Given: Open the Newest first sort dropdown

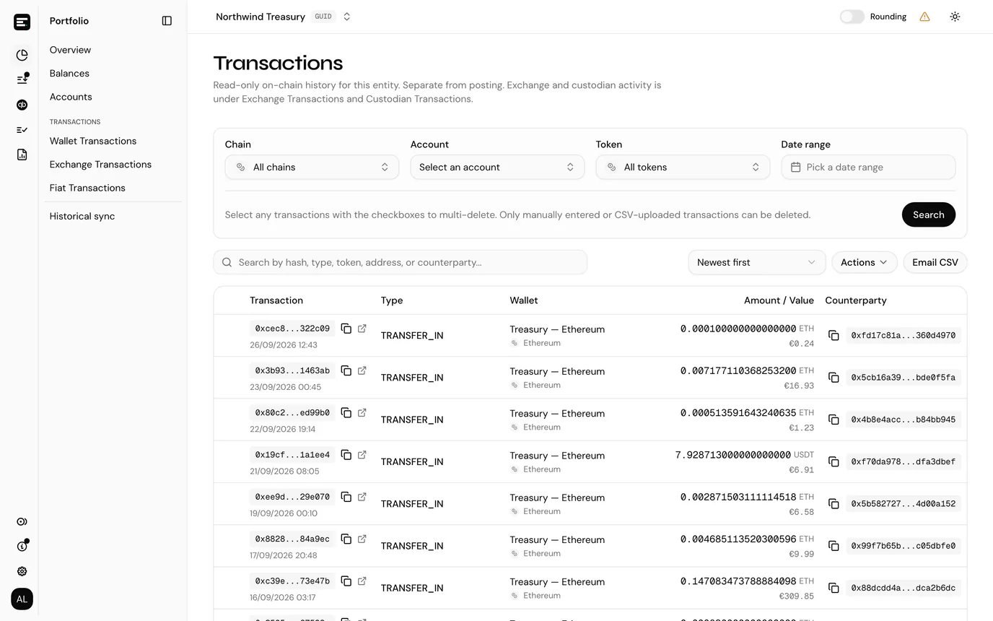Looking at the screenshot, I should (x=756, y=262).
